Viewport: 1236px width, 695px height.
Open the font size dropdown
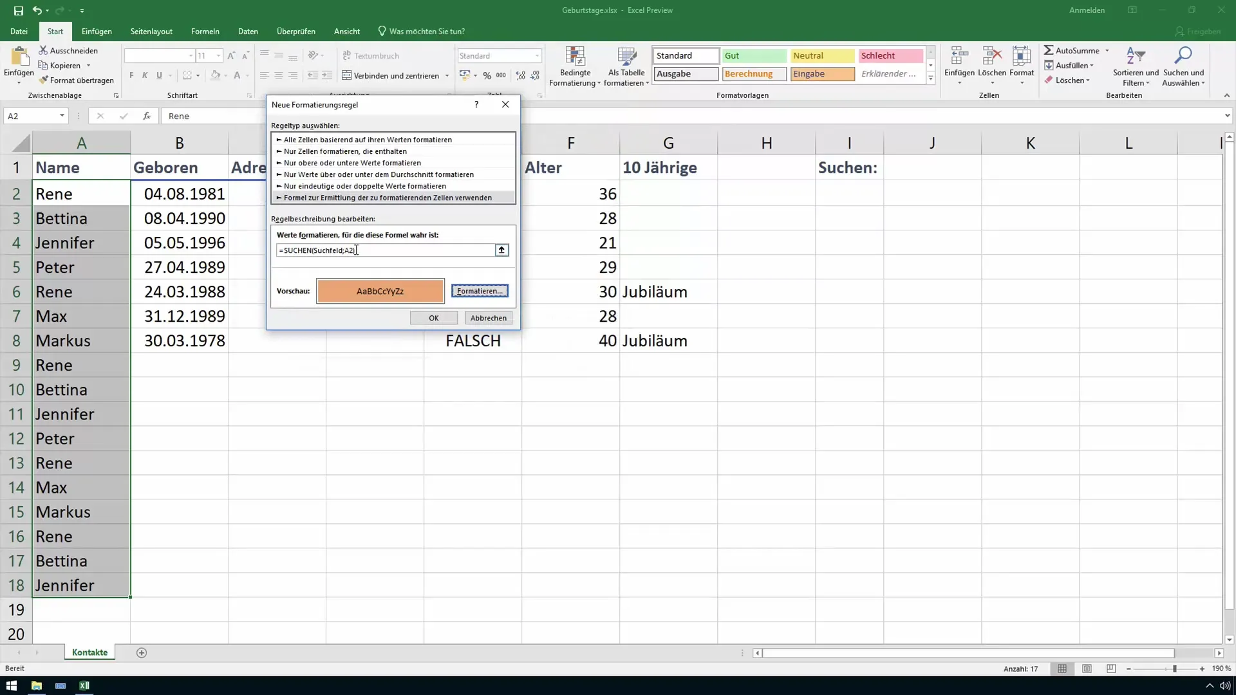219,56
